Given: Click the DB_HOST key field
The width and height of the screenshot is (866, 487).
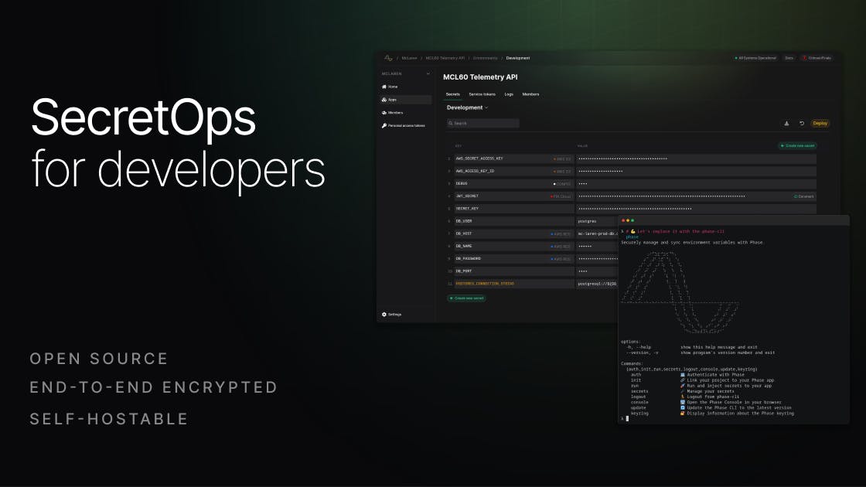Looking at the screenshot, I should 513,234.
